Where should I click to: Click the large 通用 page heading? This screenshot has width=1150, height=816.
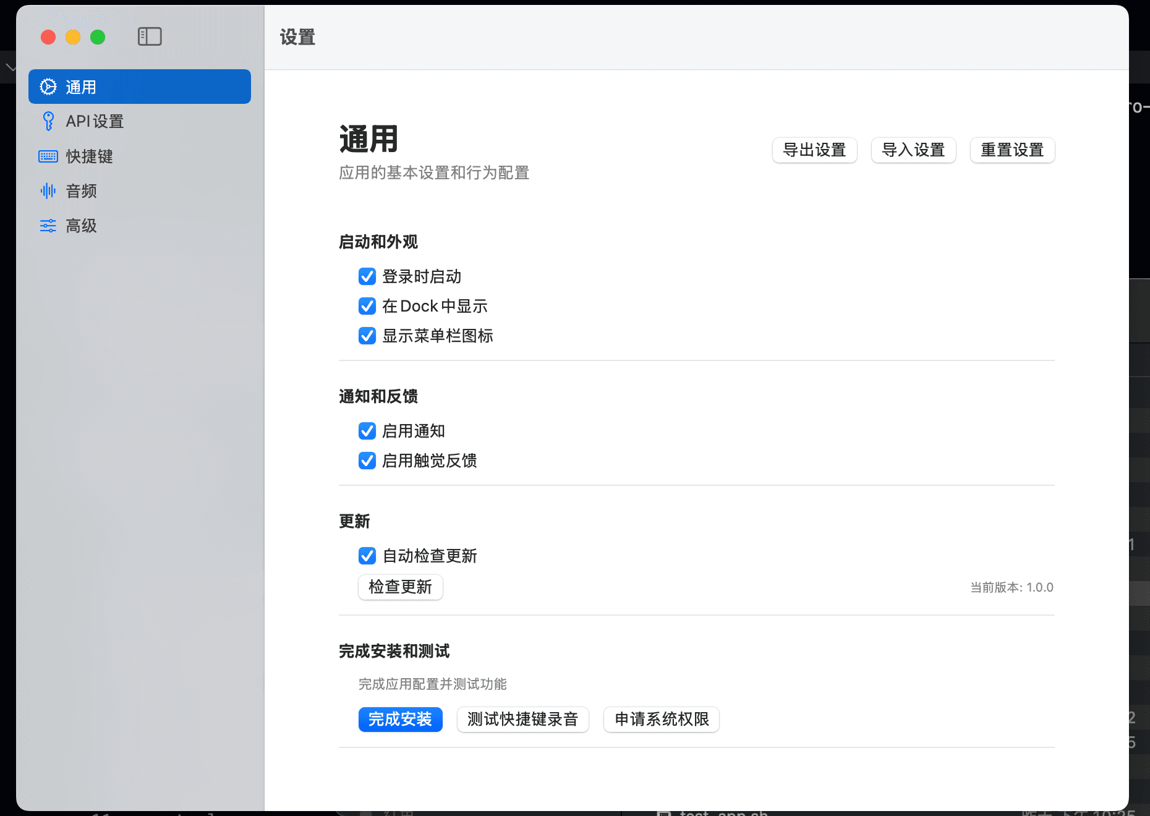tap(368, 139)
